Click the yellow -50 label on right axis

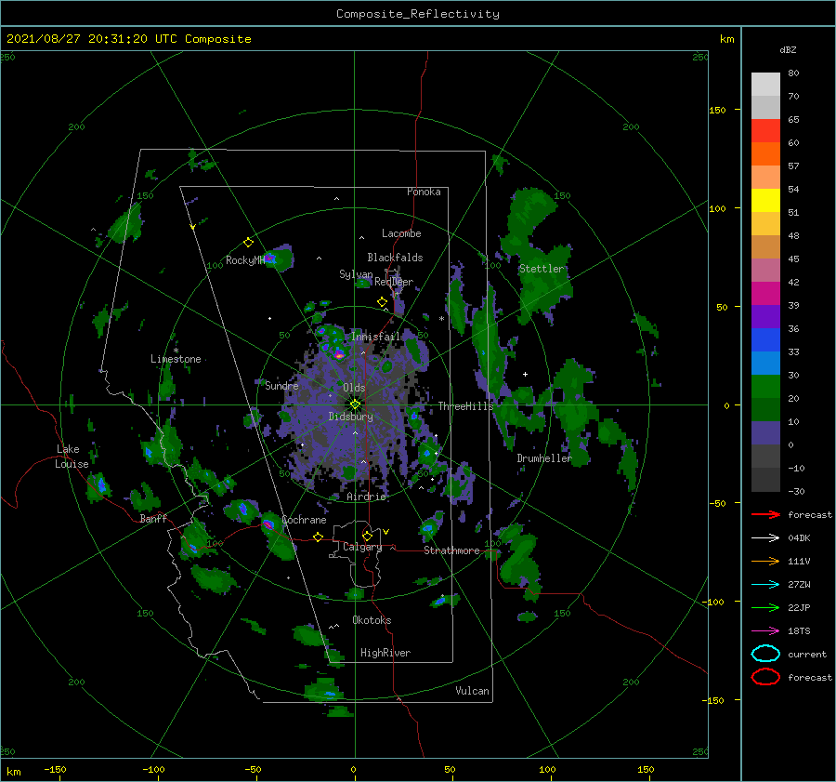pyautogui.click(x=716, y=503)
